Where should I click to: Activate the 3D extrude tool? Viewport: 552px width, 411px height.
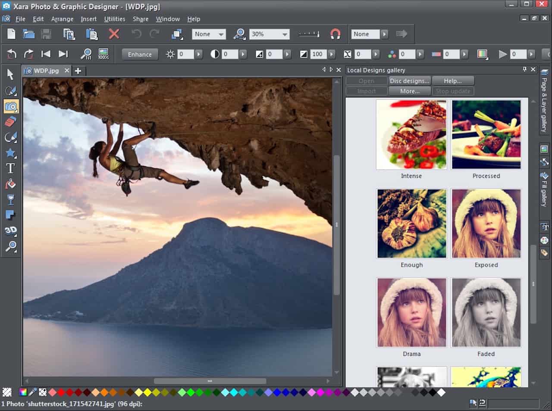tap(10, 230)
